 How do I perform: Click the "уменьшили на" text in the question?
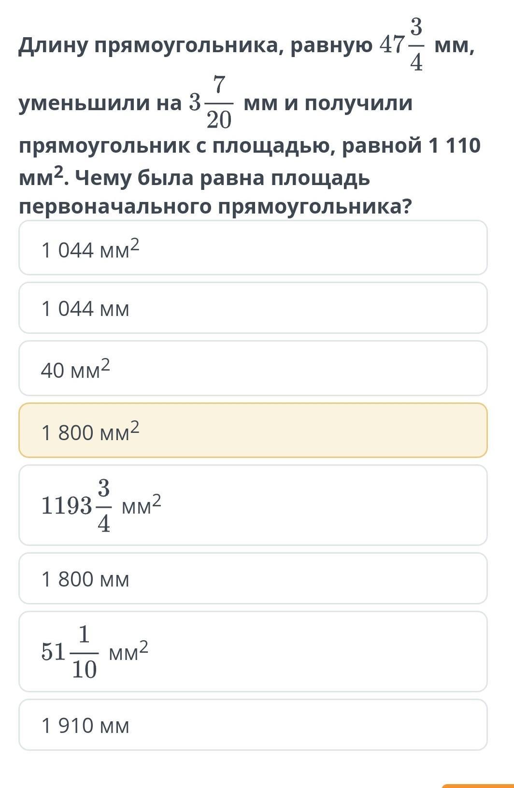[100, 103]
